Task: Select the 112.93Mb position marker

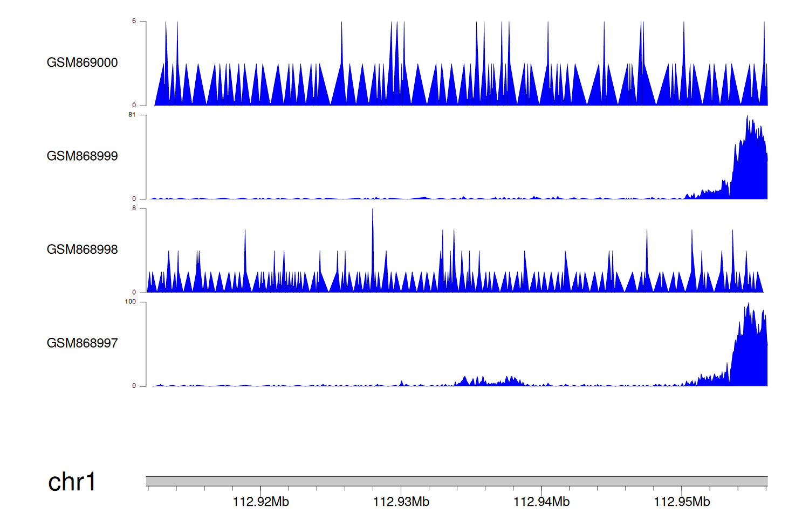Action: pyautogui.click(x=401, y=502)
